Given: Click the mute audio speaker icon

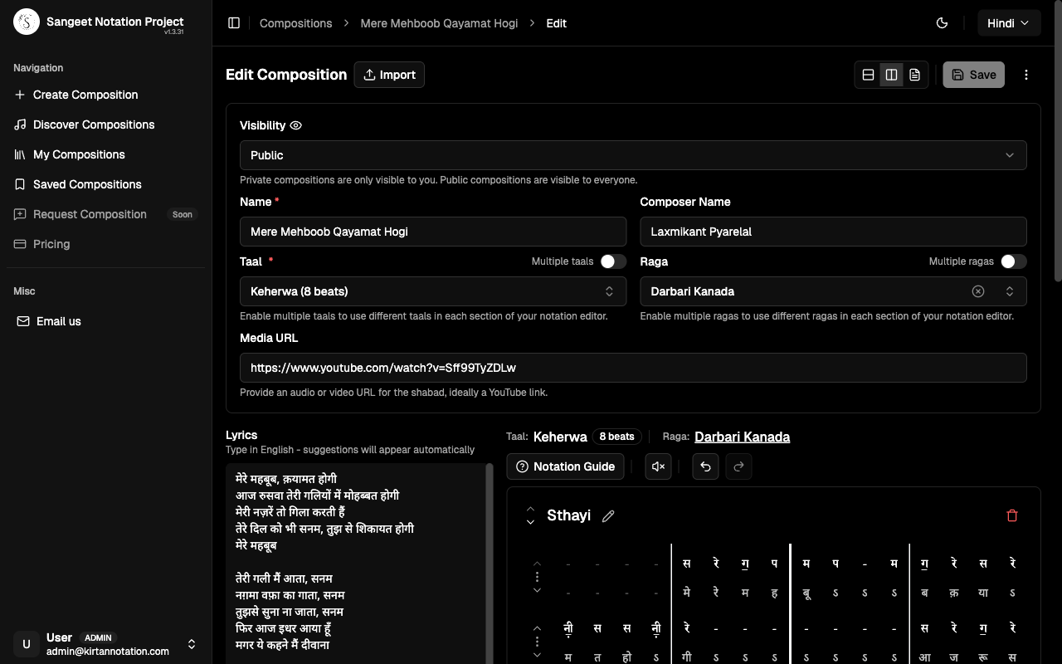Looking at the screenshot, I should [x=658, y=466].
